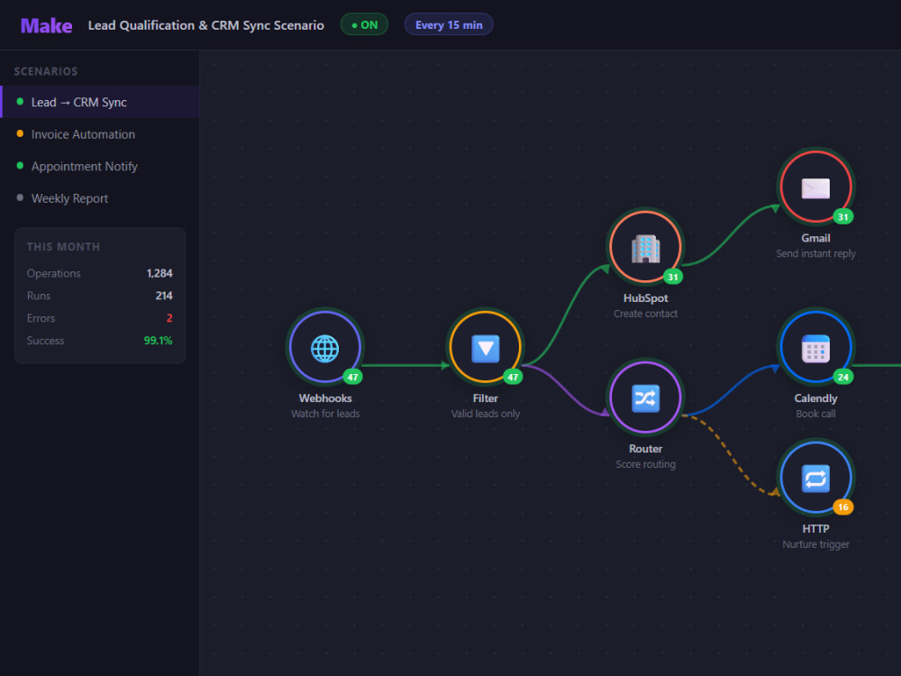Click the Runs value 214
The image size is (901, 676).
pos(164,296)
